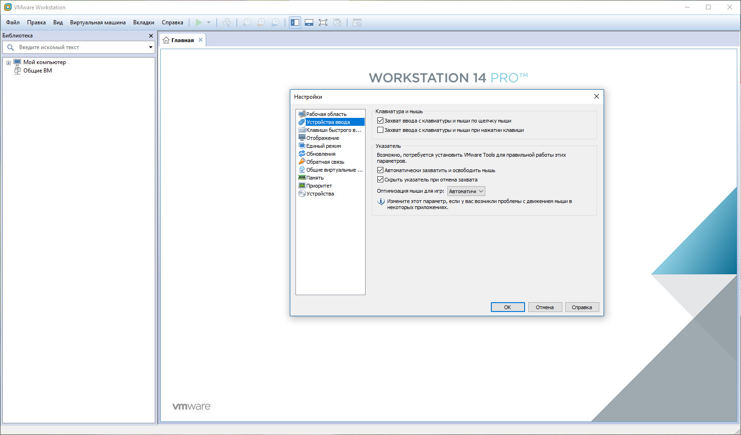The height and width of the screenshot is (435, 741).
Task: Open the Обновления settings category
Action: point(321,154)
